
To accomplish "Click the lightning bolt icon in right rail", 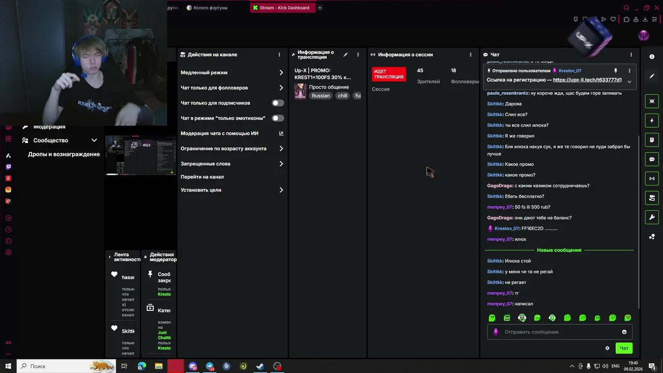I will click(652, 121).
